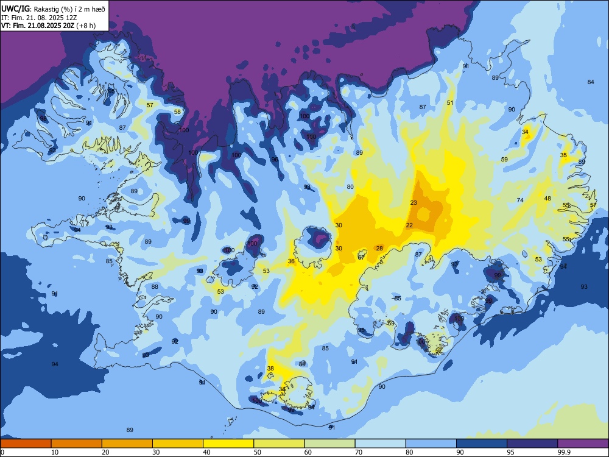This screenshot has width=609, height=457.
Task: Click the '35' value near the east coast
Action: (563, 155)
